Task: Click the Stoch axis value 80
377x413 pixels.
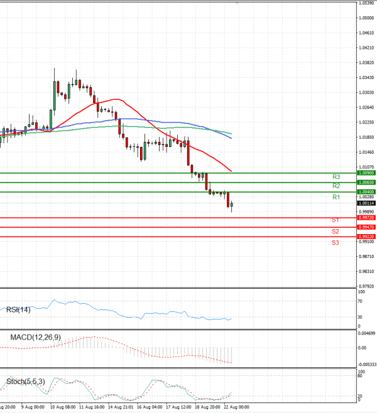Action: [360, 376]
